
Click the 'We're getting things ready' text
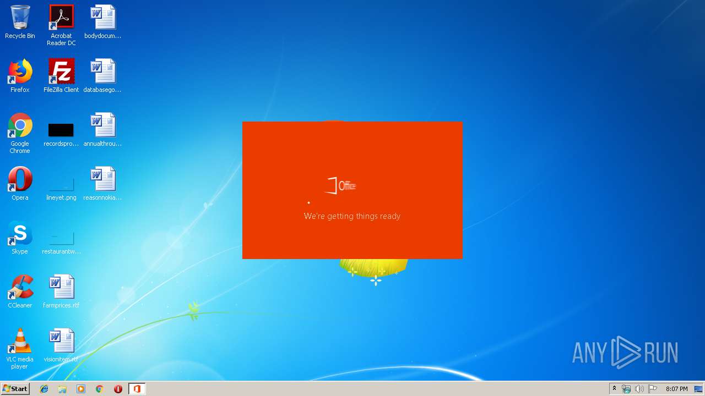tap(352, 216)
